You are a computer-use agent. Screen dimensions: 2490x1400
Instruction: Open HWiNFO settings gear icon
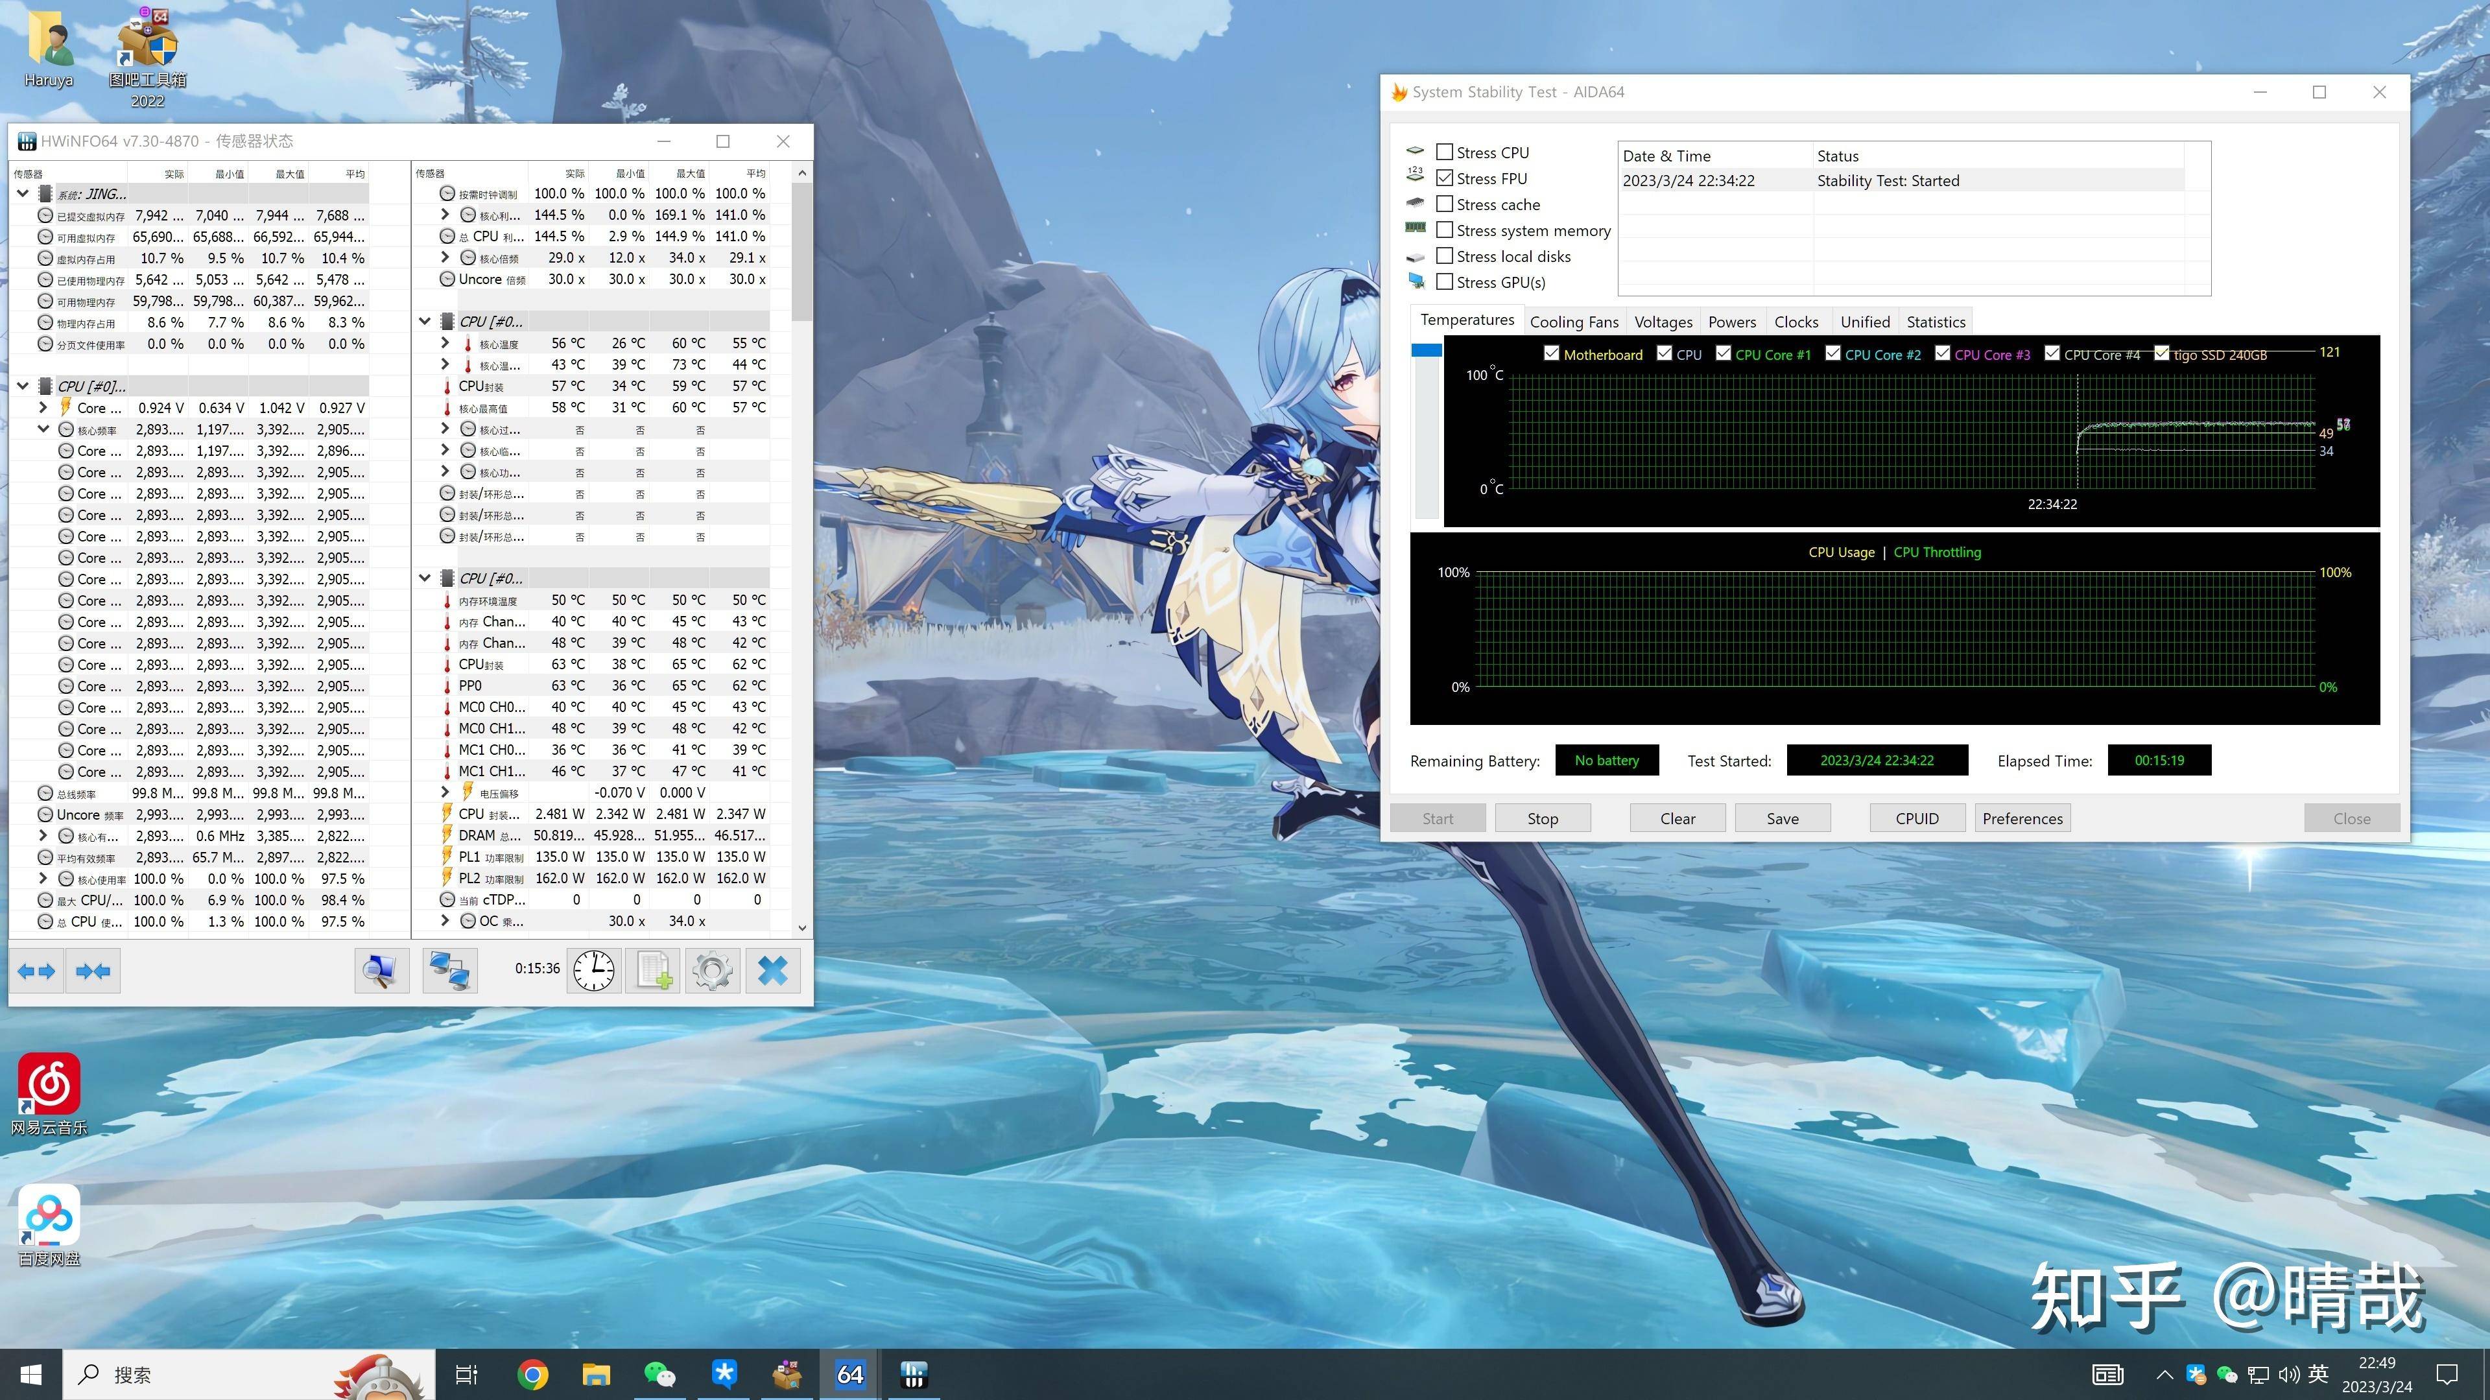coord(713,971)
